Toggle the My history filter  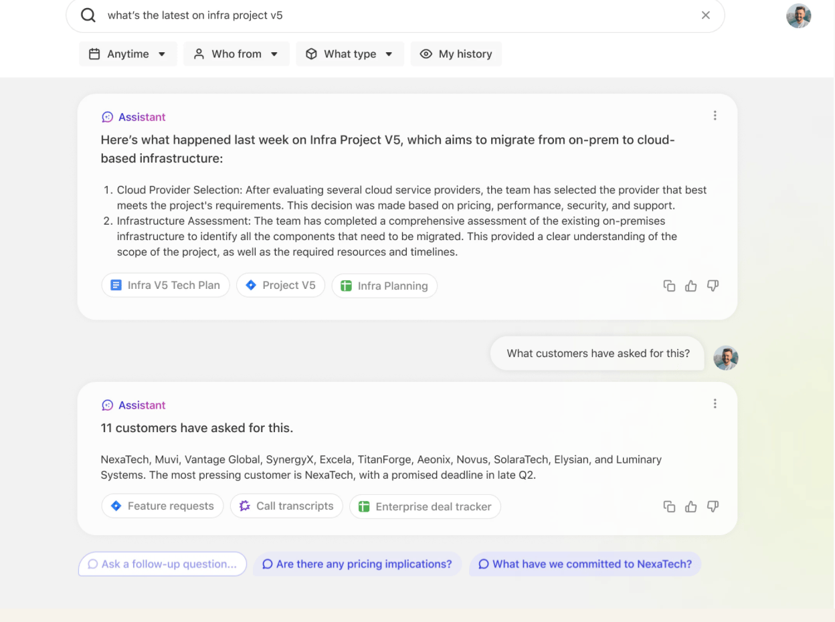point(456,54)
